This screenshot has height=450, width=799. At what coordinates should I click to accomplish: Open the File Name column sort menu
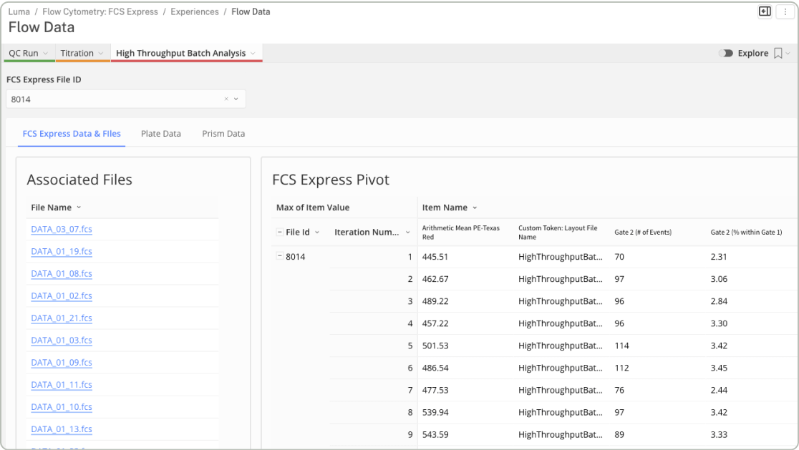(x=79, y=207)
